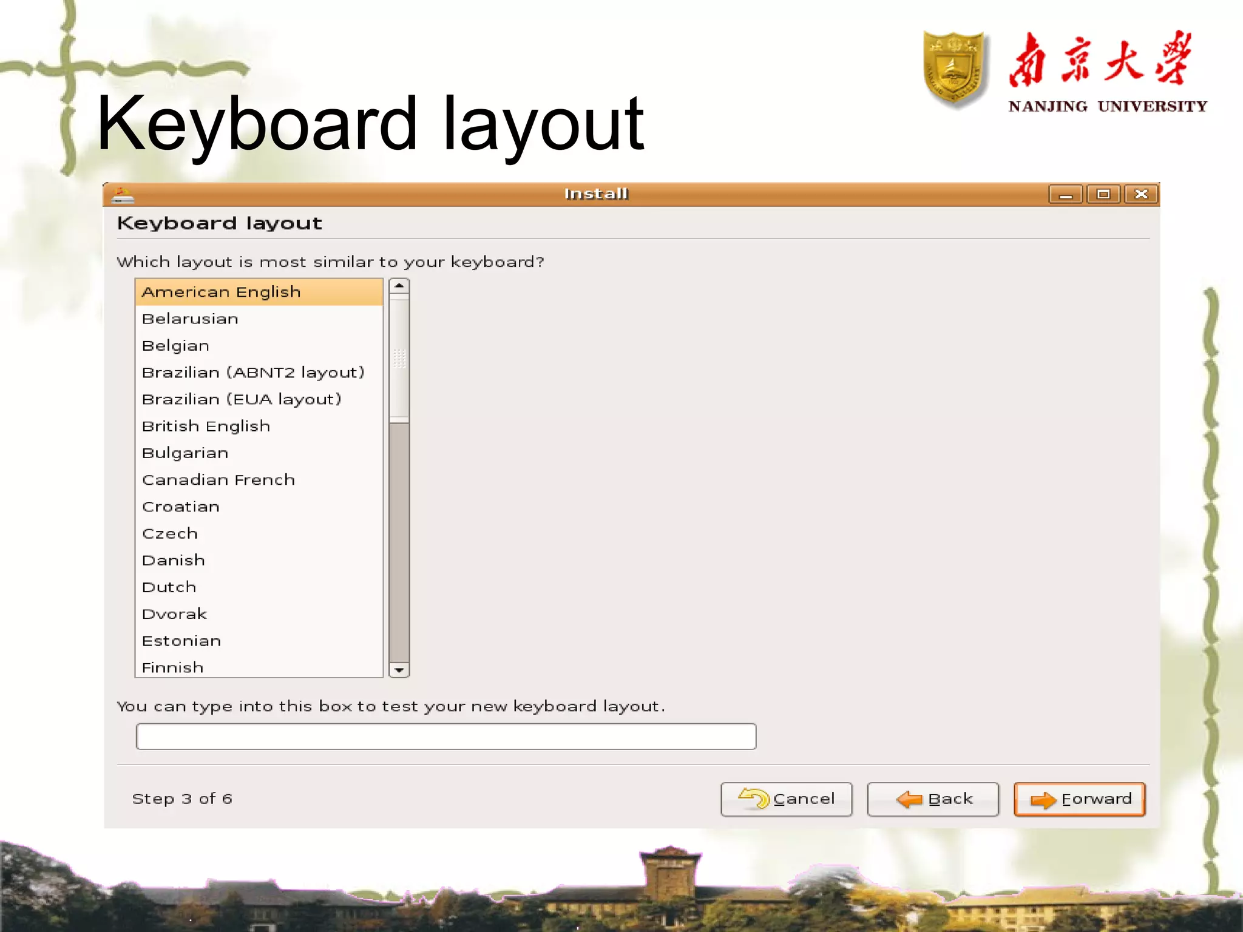Select Belarusian layout
This screenshot has width=1243, height=932.
click(259, 319)
